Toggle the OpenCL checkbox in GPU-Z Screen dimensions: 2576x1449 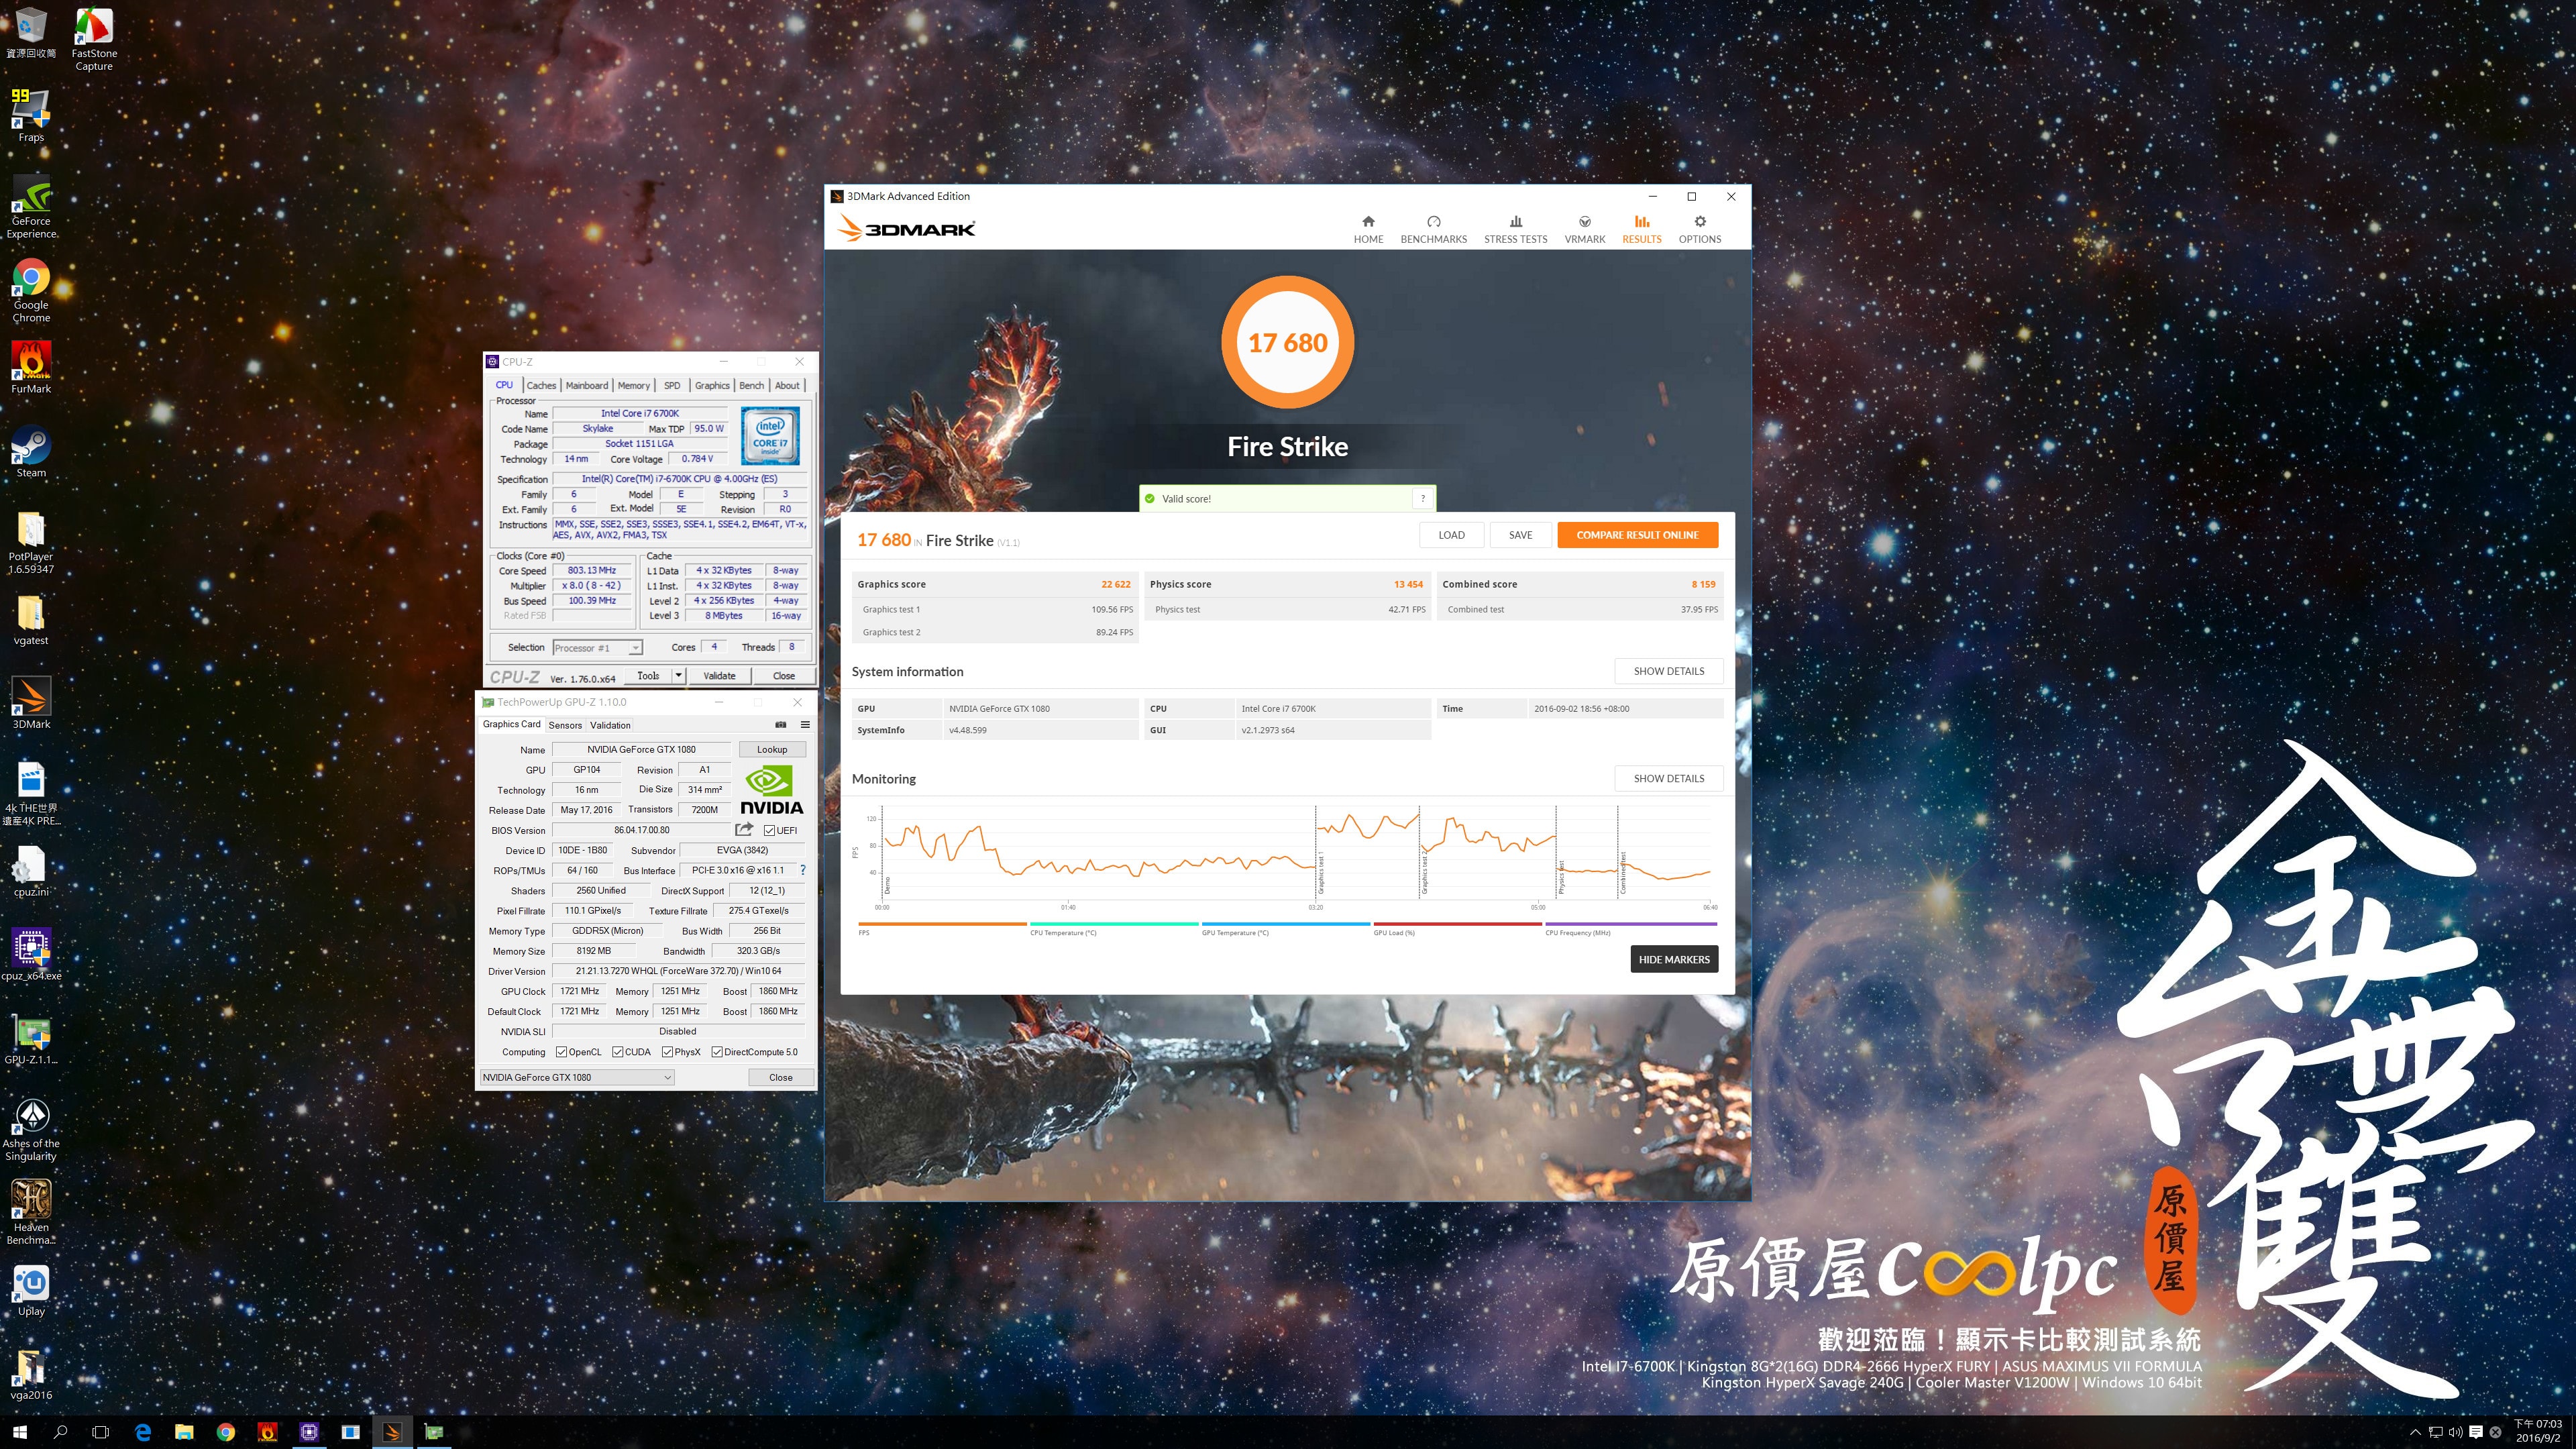pyautogui.click(x=561, y=1052)
